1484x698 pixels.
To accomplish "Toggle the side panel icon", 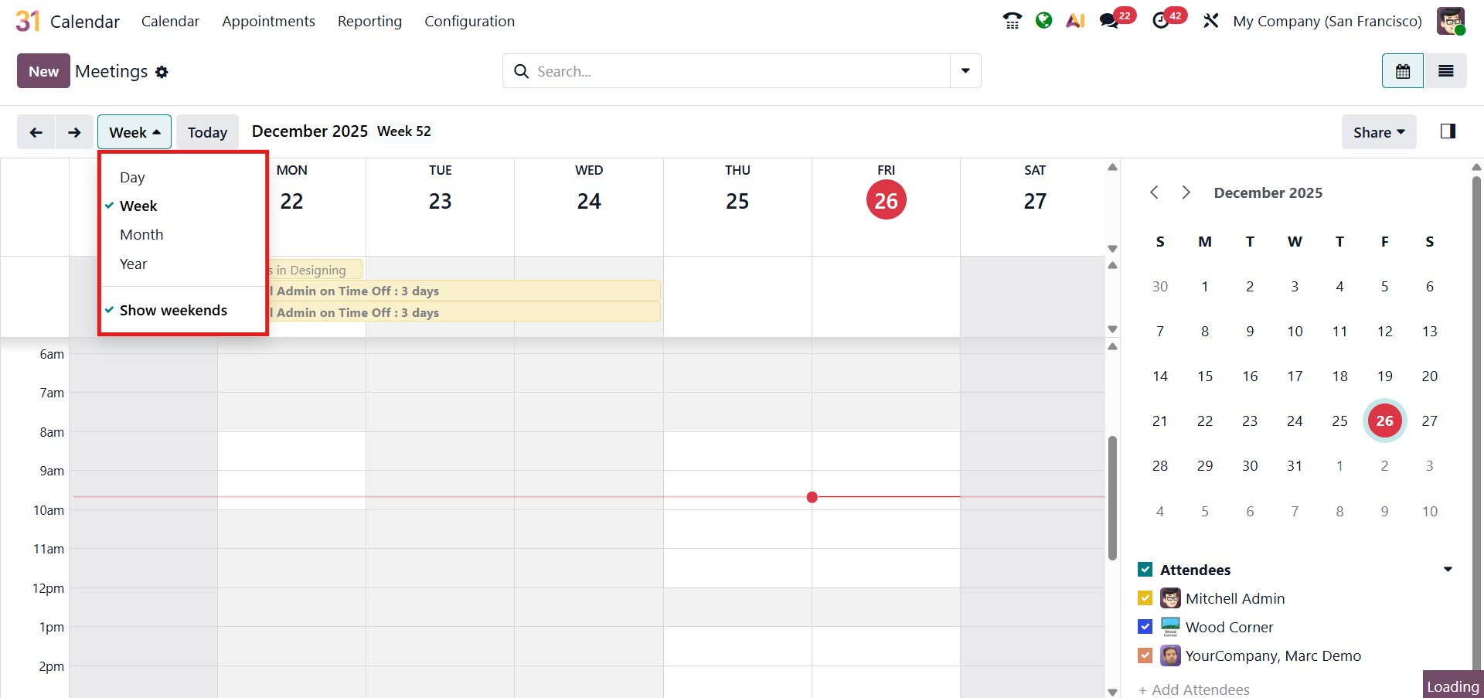I will (1448, 131).
